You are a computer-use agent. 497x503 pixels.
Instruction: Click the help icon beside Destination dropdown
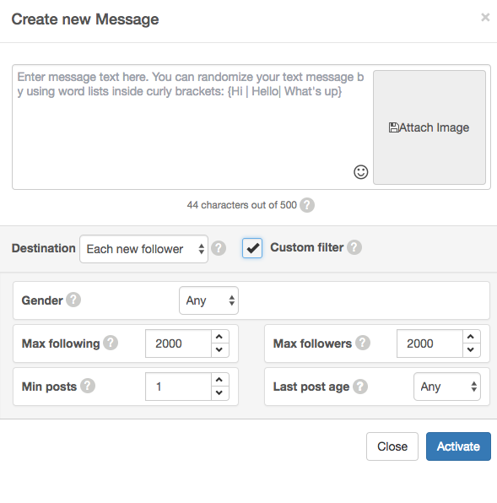219,248
